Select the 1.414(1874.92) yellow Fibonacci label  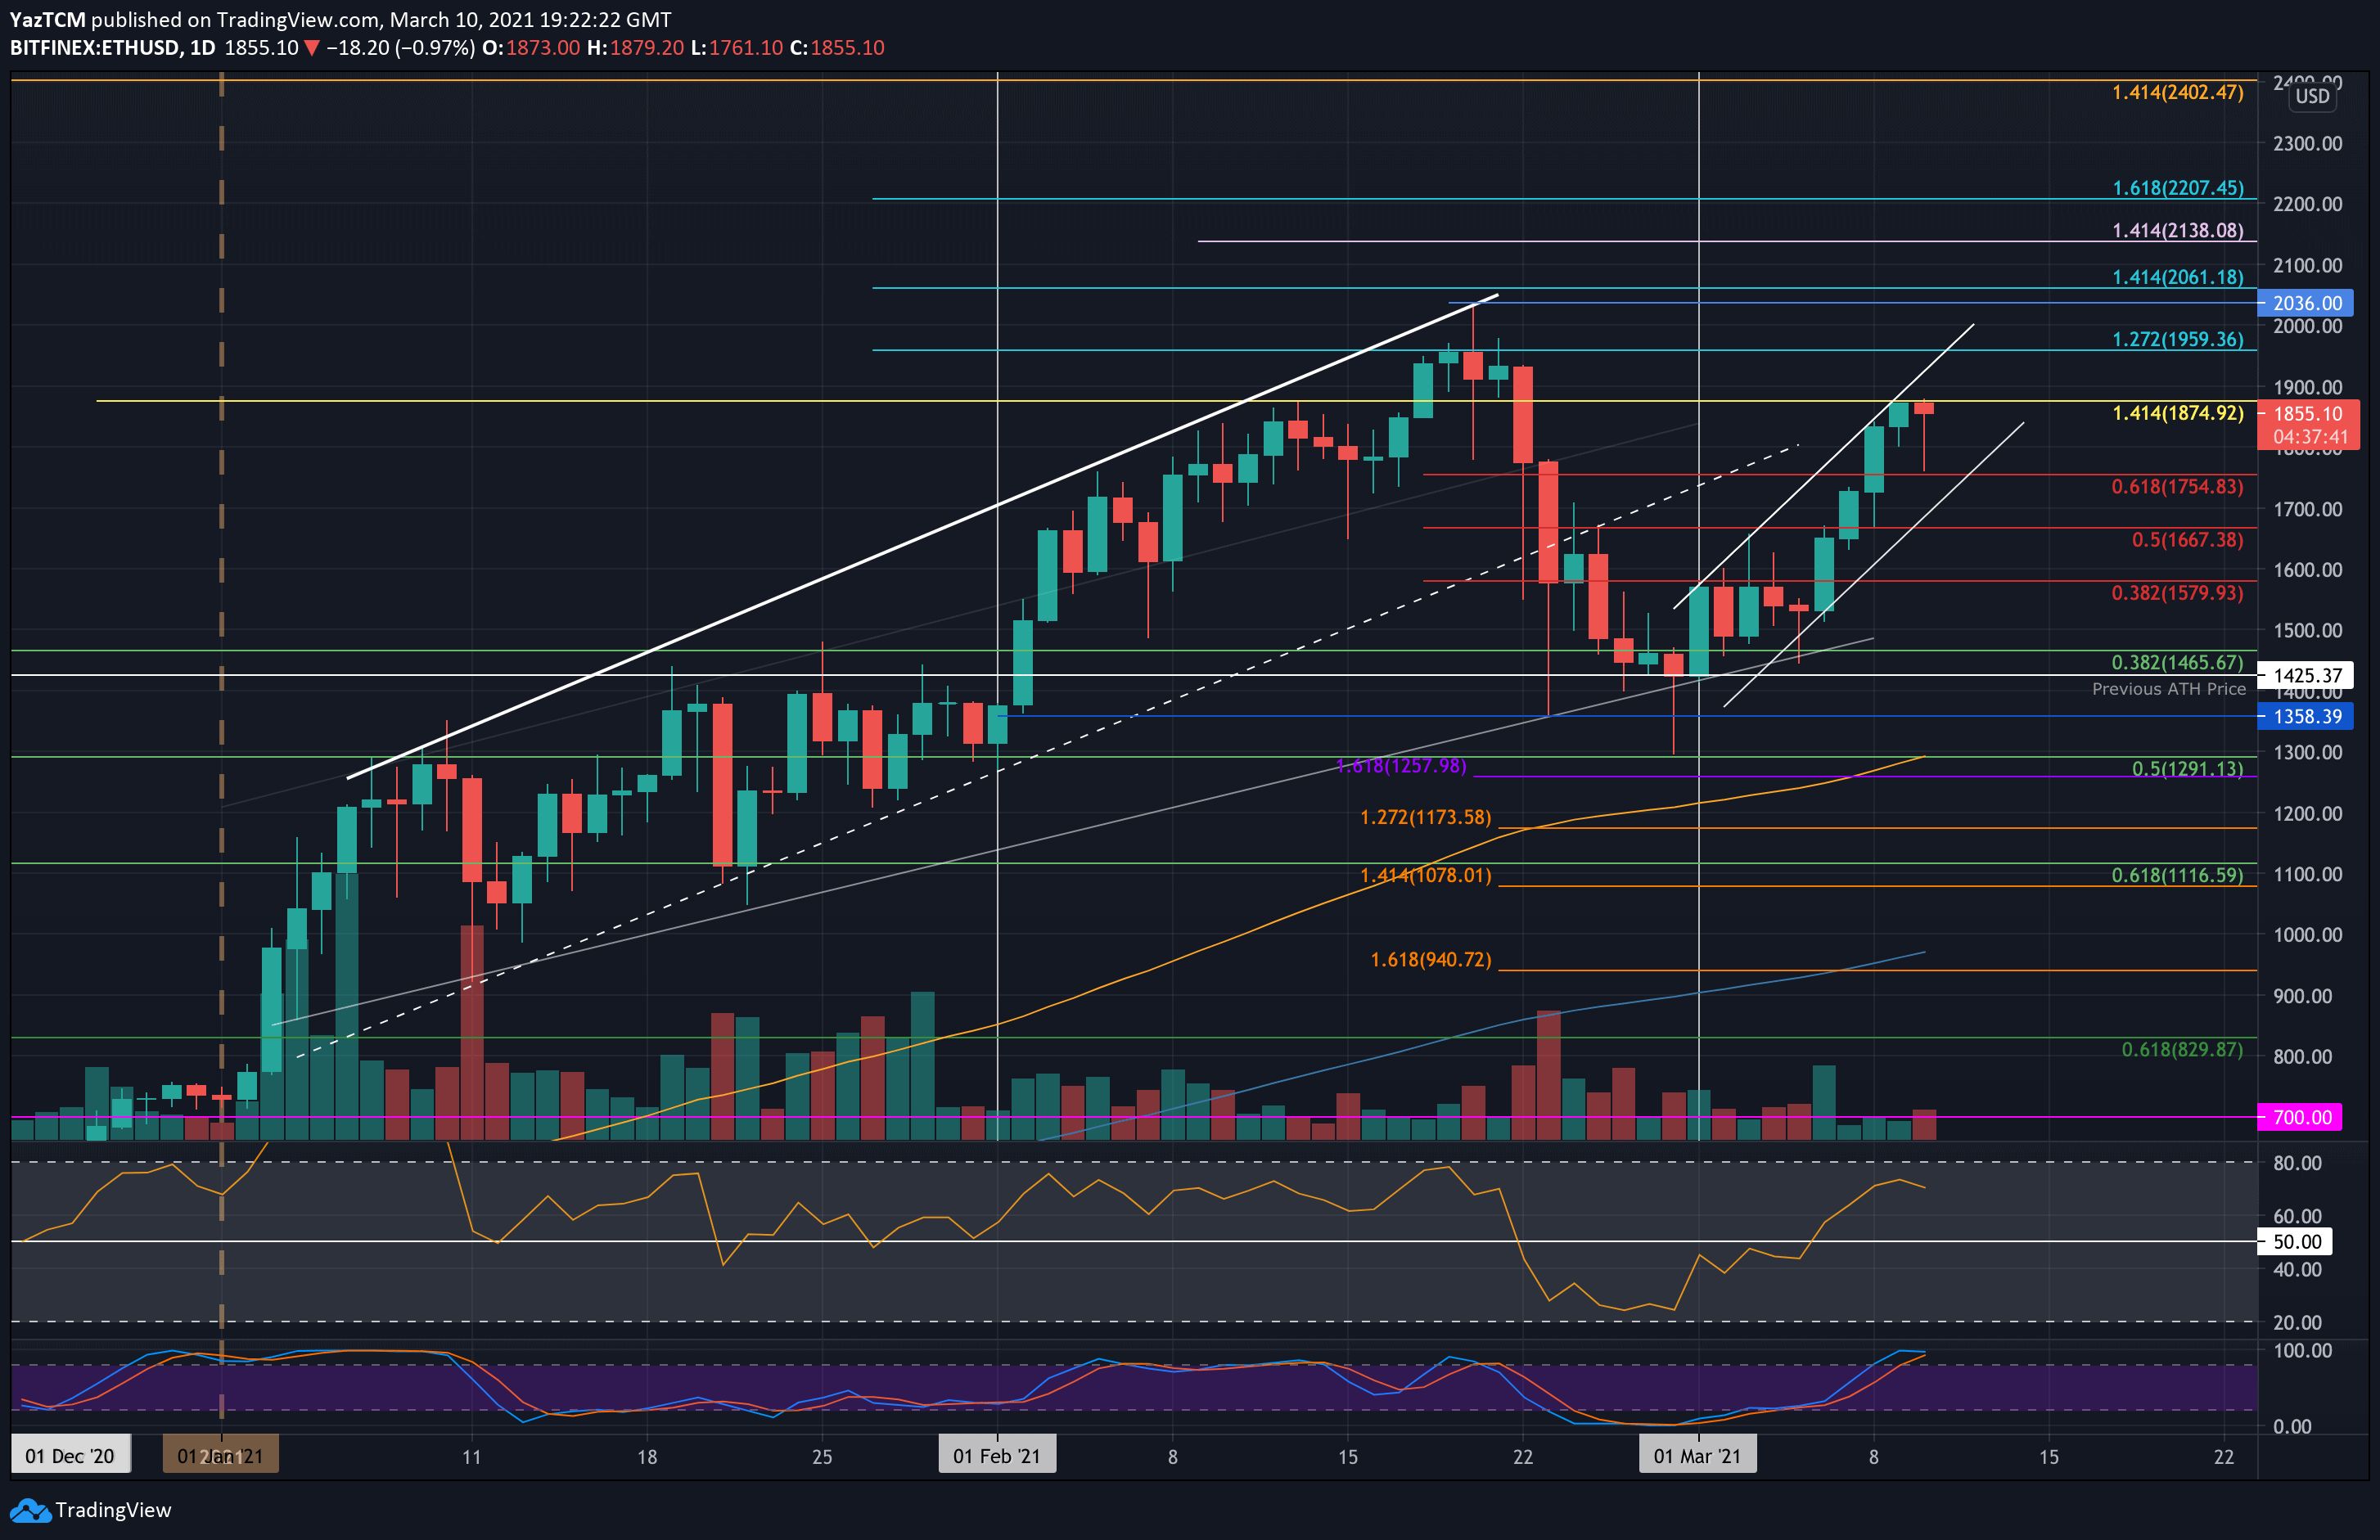click(2177, 413)
